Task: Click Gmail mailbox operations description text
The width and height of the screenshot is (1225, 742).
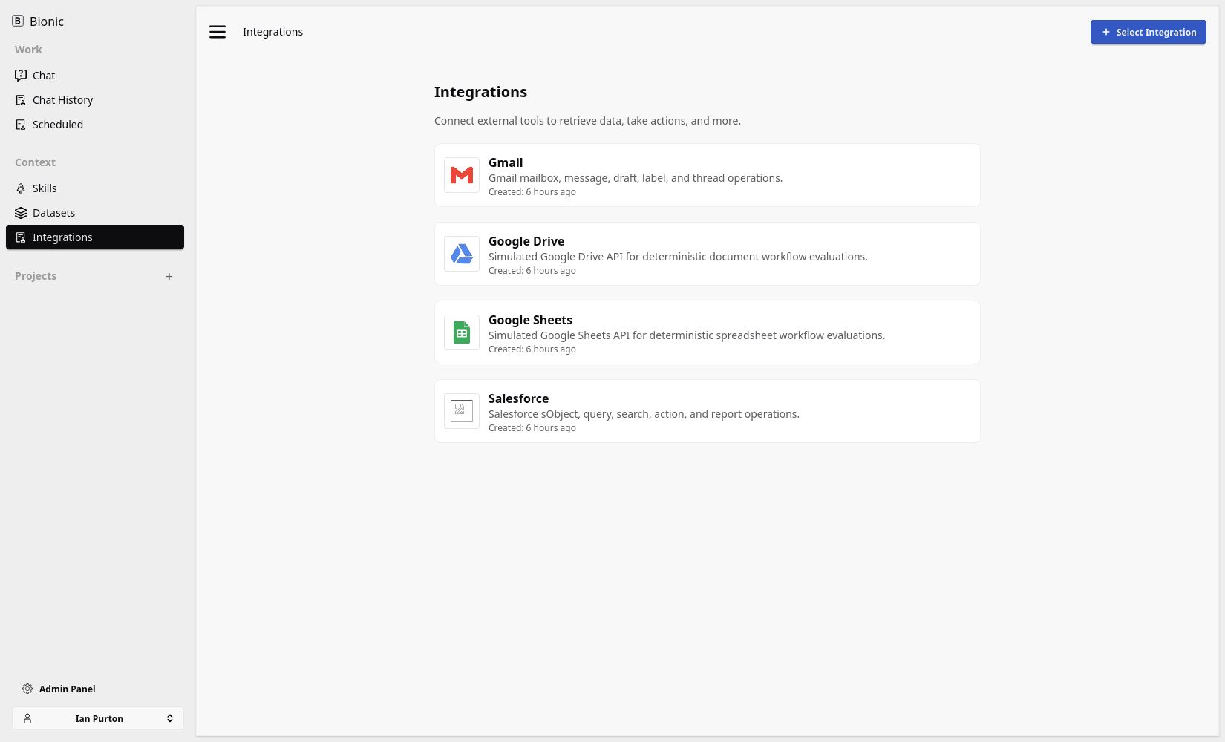Action: pos(636,178)
